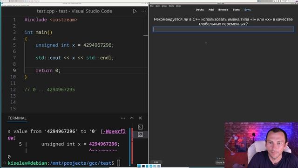The height and width of the screenshot is (168, 298).
Task: Open Anki File menu
Action: (151, 6)
